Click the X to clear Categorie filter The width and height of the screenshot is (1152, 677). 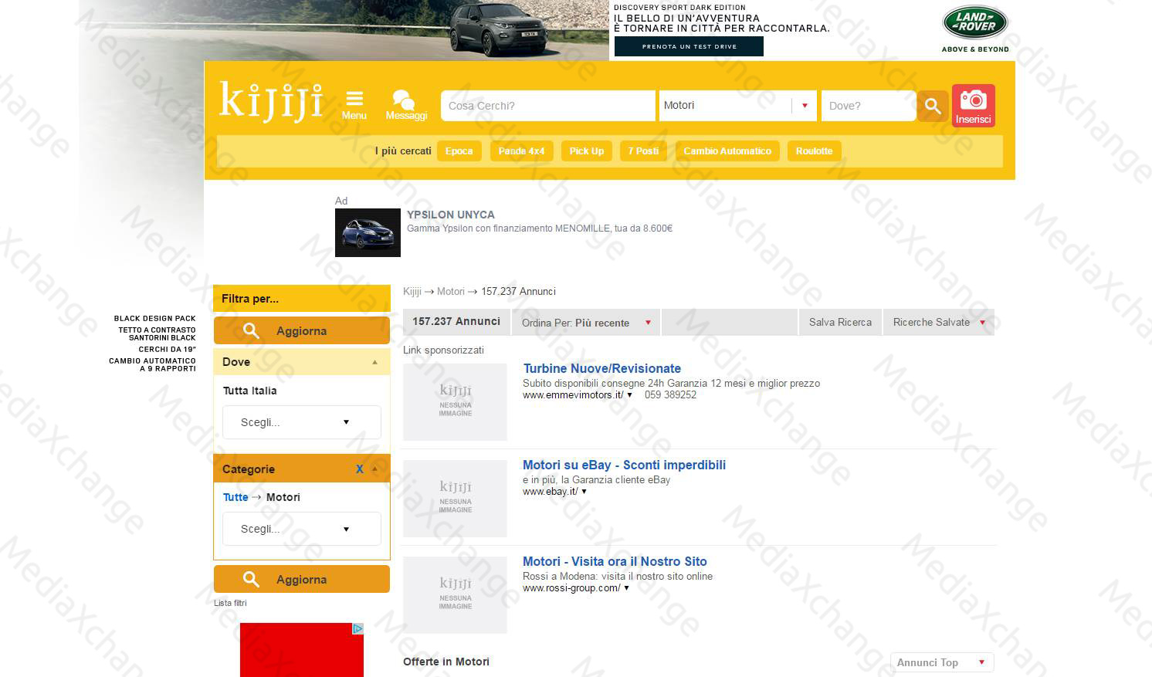(359, 469)
